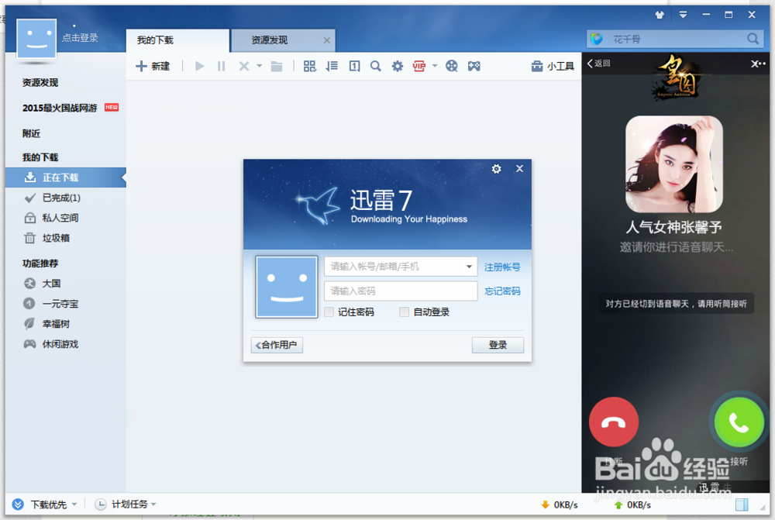Click the 张馨予 portrait thumbnail
775x520 pixels.
[x=674, y=164]
